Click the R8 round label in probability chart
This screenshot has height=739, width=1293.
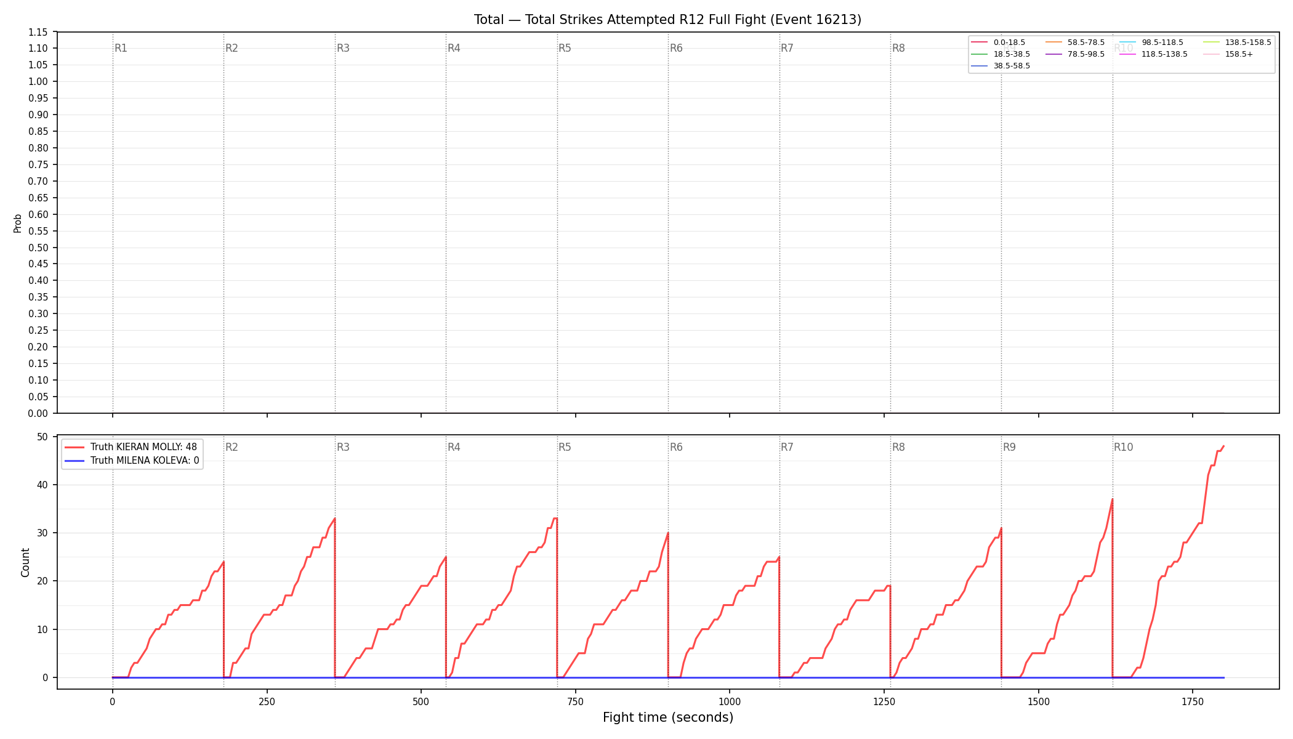(x=898, y=48)
